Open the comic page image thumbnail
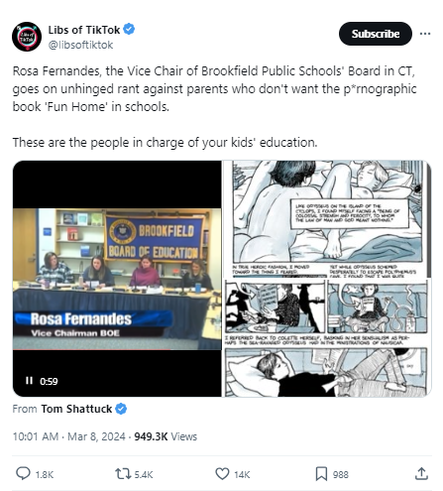This screenshot has height=491, width=443. (327, 279)
